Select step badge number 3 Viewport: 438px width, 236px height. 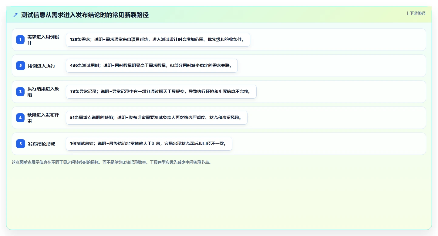pos(21,92)
